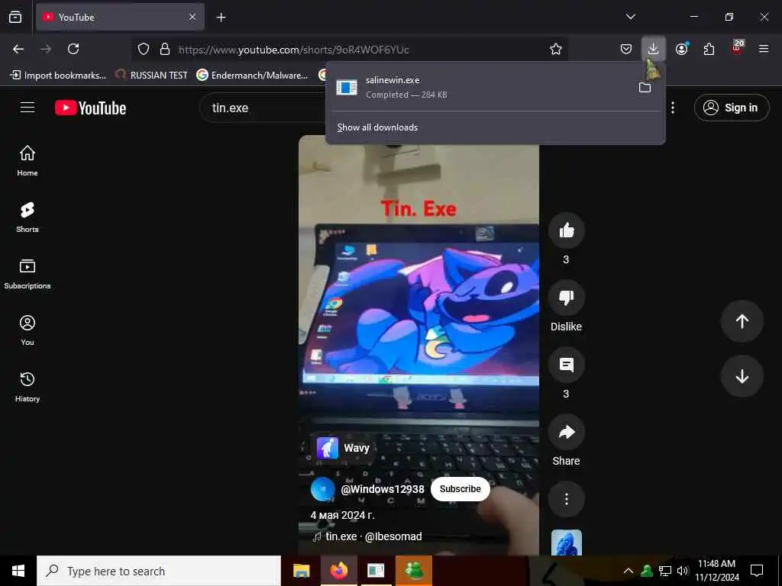Open more actions menu for the Short

pyautogui.click(x=567, y=499)
